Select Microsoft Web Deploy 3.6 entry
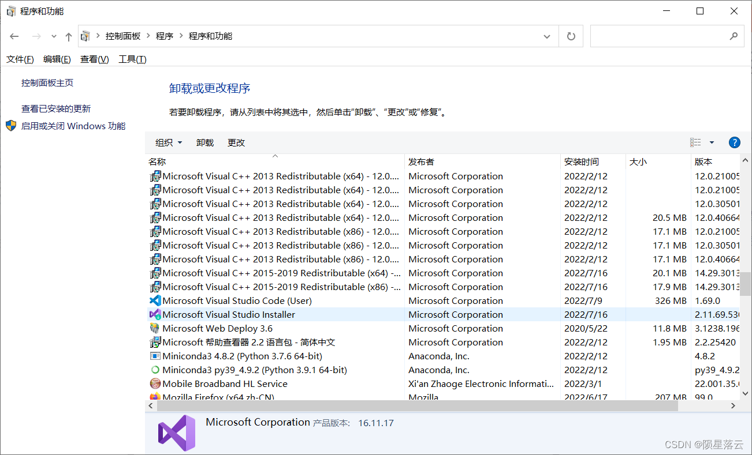 click(442, 328)
